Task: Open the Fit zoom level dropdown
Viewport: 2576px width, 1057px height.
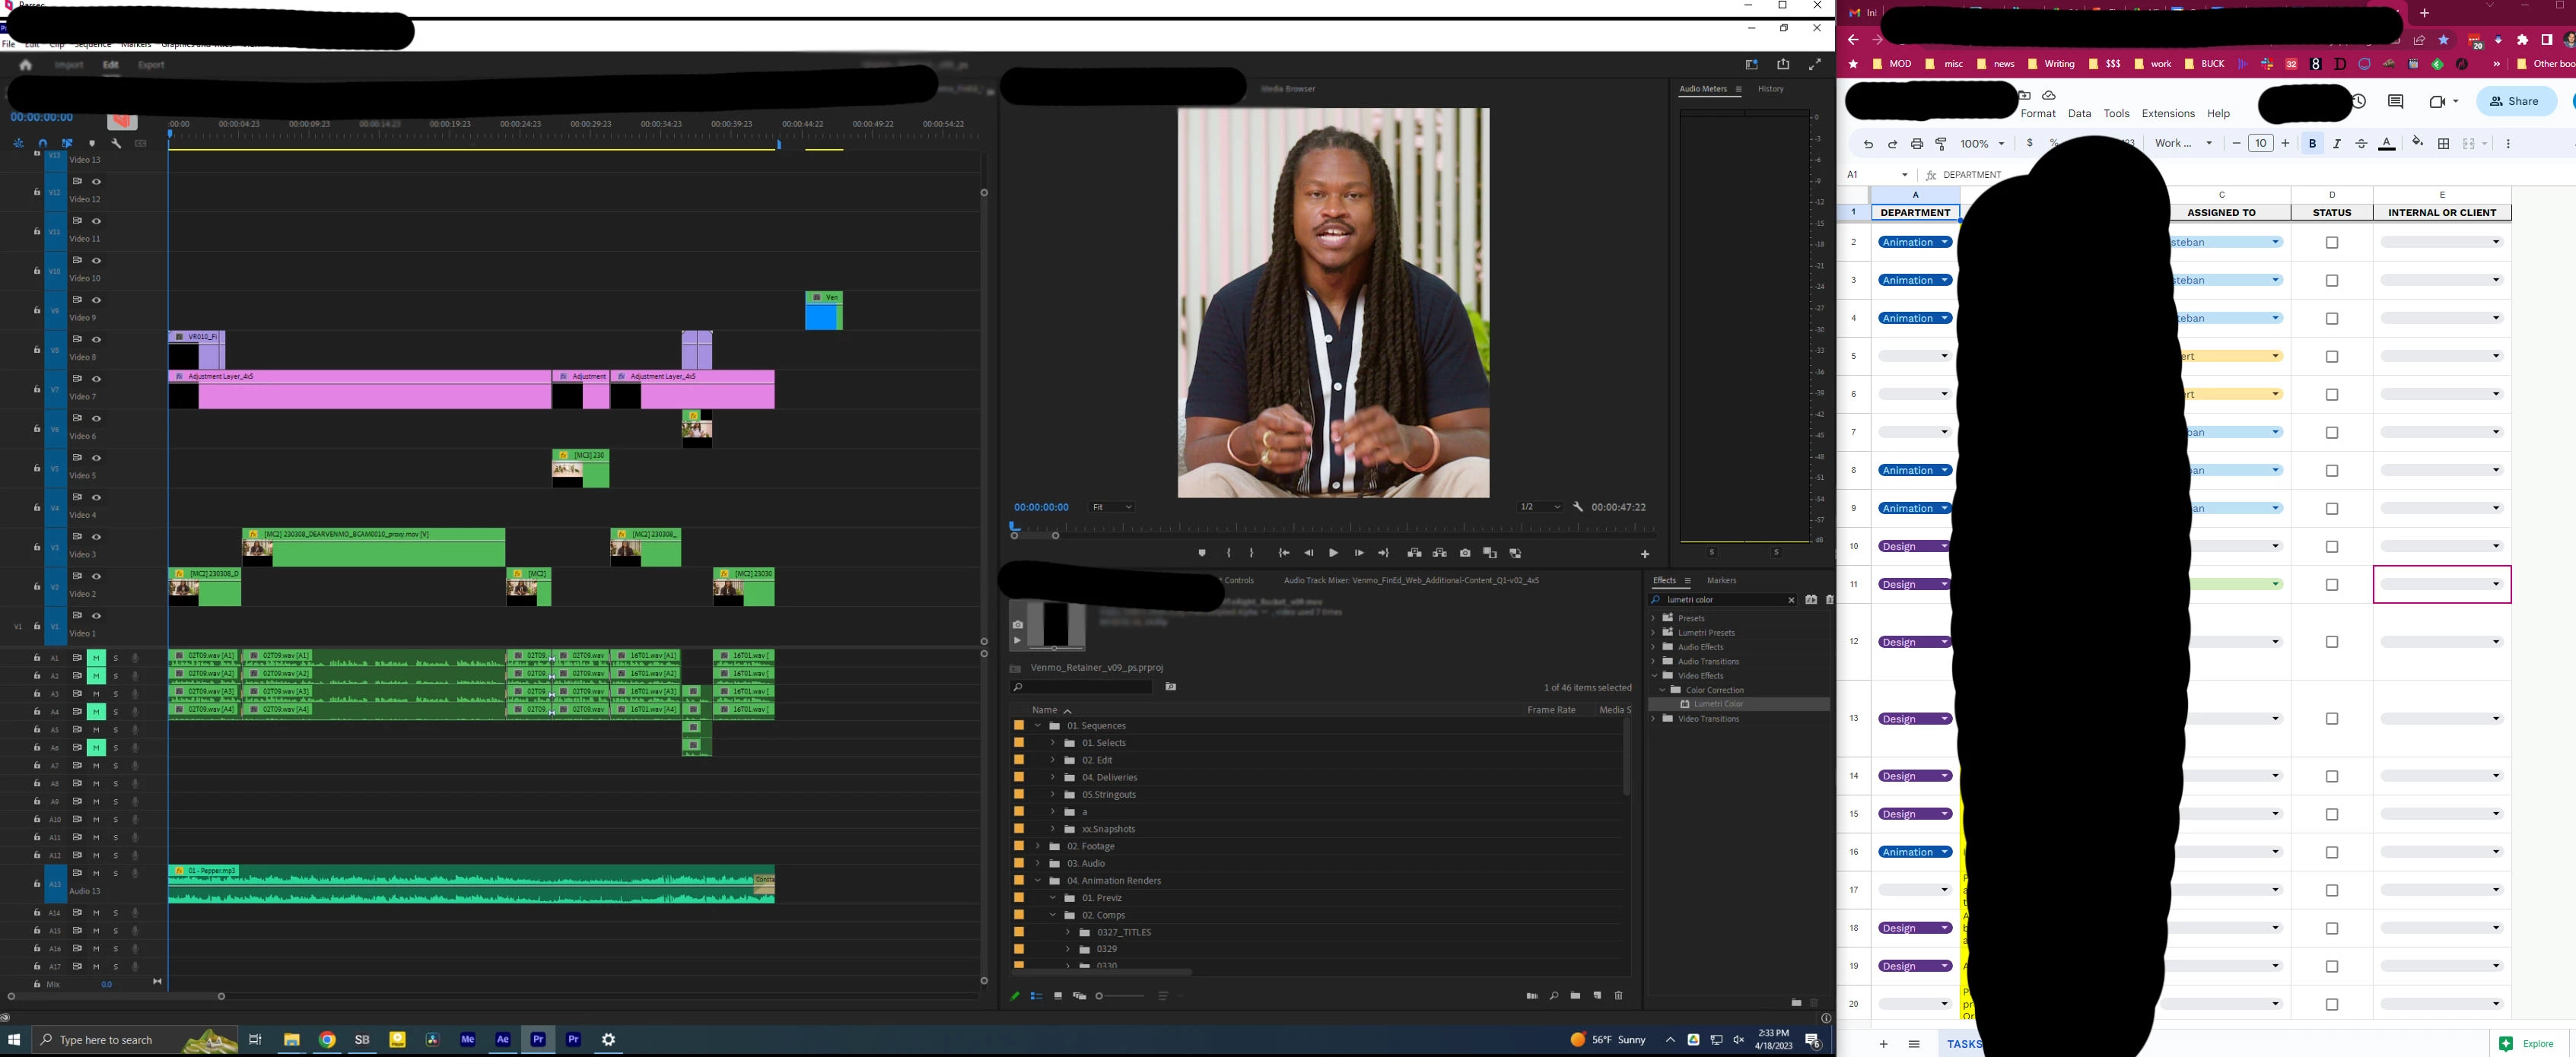Action: pos(1112,507)
